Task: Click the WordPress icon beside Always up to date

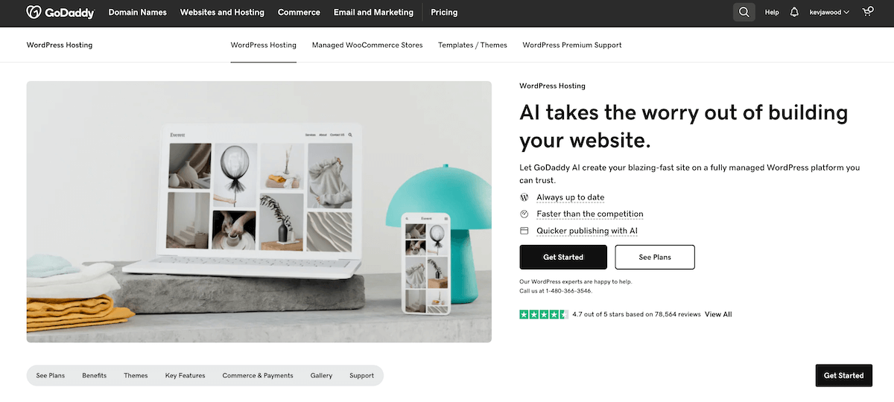Action: point(524,197)
